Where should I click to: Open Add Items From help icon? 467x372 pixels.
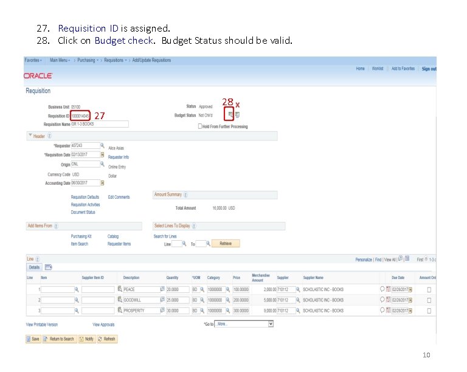(x=56, y=226)
